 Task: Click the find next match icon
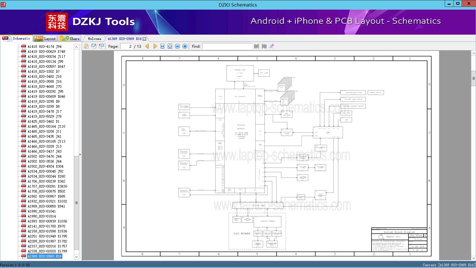pos(264,46)
